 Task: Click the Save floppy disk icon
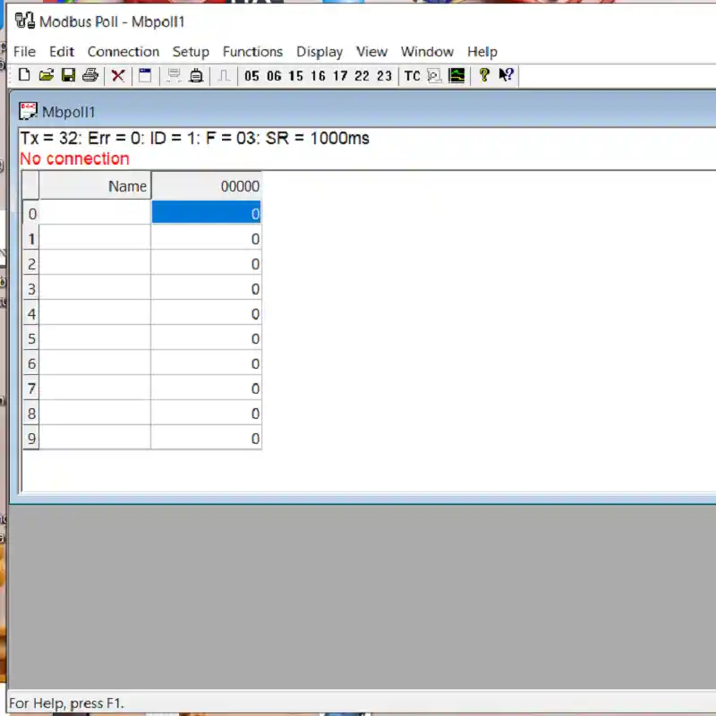(x=69, y=75)
